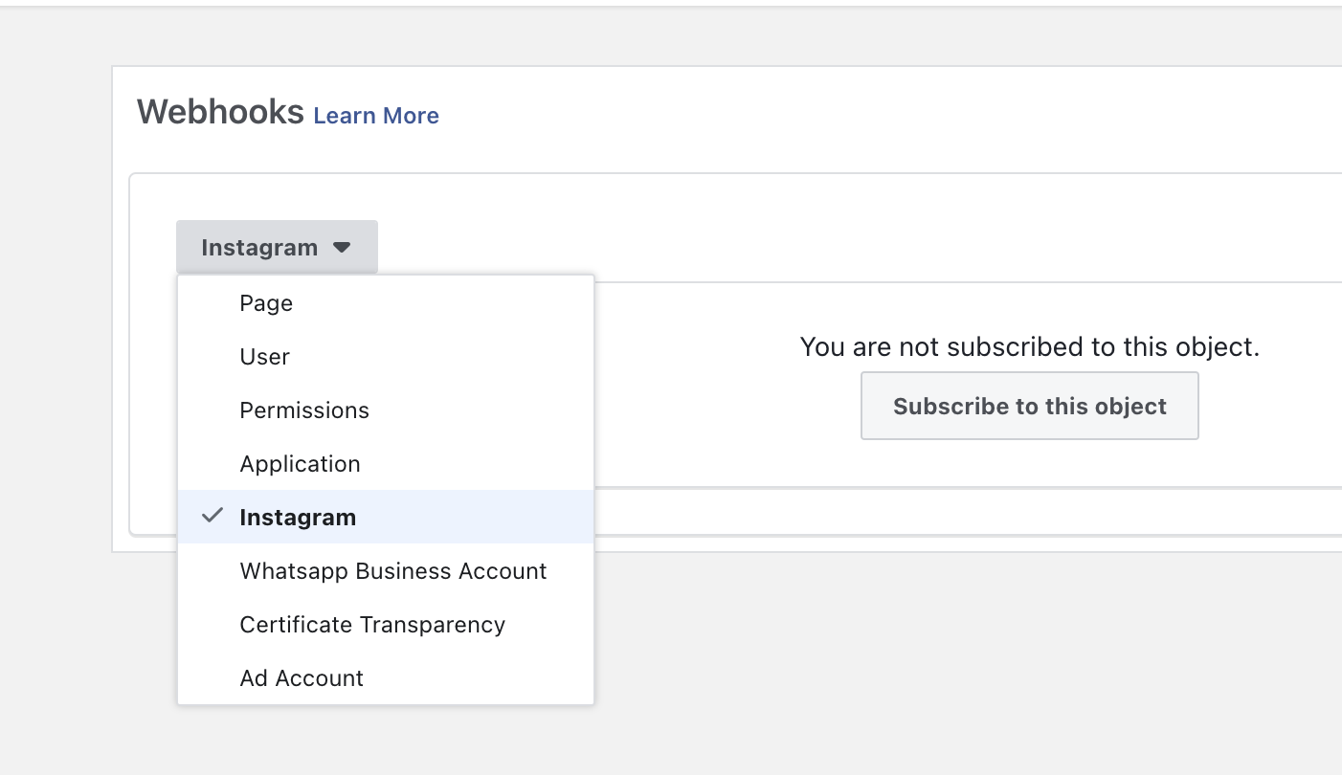1342x775 pixels.
Task: Select Certificate Transparency in the dropdown
Action: pyautogui.click(x=372, y=625)
